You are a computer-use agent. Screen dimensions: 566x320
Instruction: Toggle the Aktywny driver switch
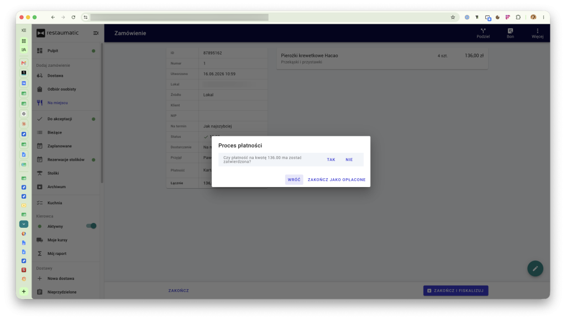click(x=91, y=226)
